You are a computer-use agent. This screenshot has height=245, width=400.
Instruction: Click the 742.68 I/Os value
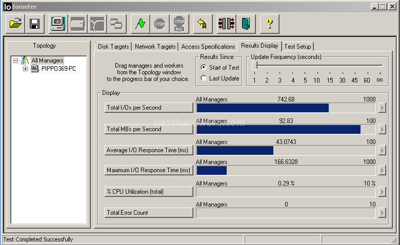click(286, 99)
